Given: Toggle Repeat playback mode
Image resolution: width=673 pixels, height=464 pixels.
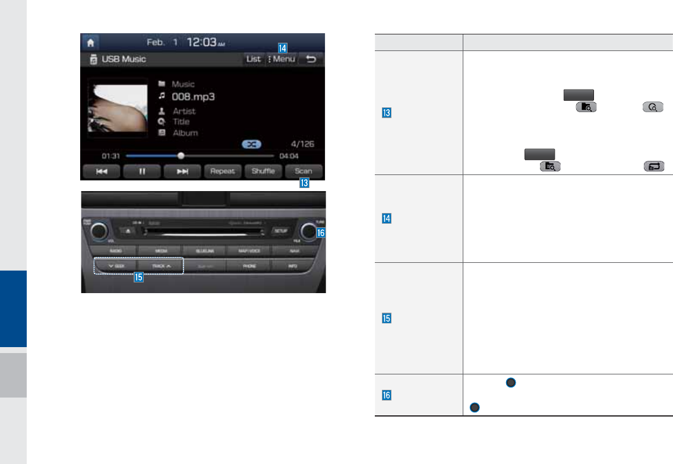Looking at the screenshot, I should coord(223,171).
